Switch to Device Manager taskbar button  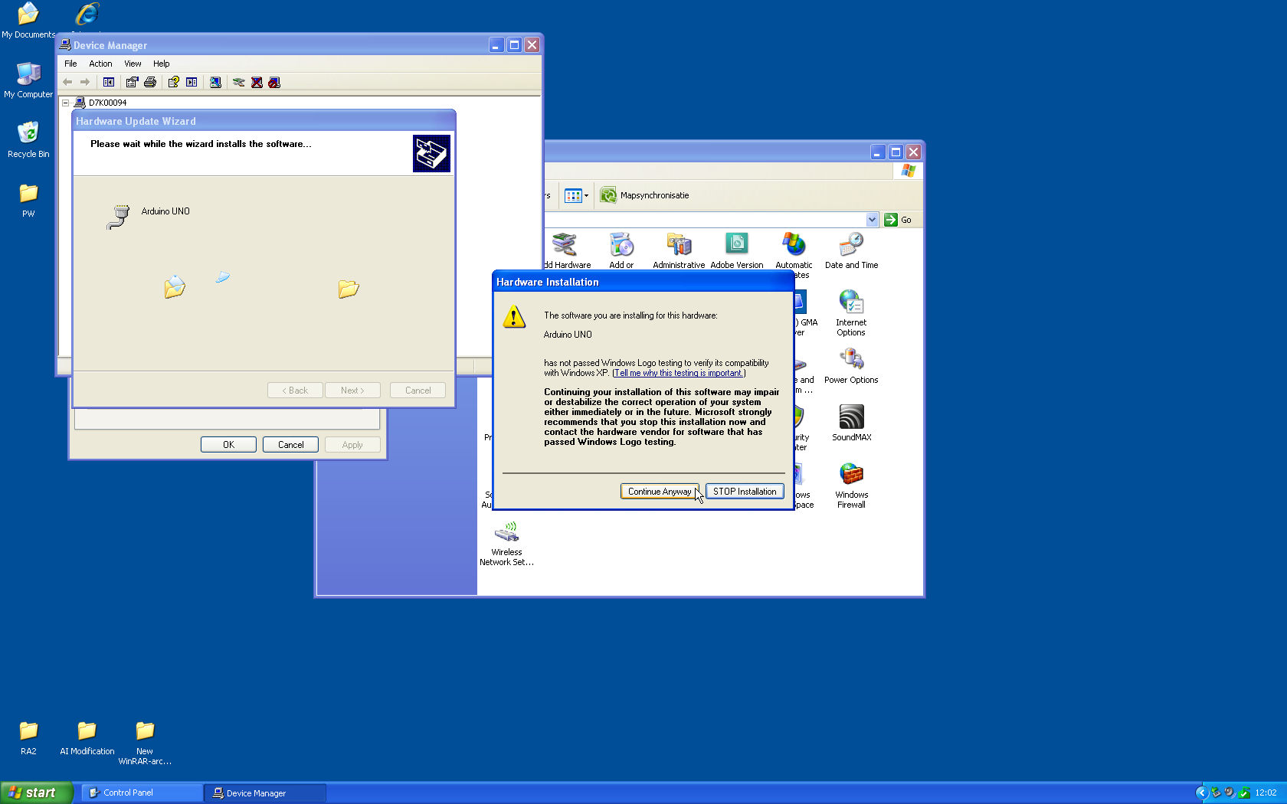coord(265,793)
